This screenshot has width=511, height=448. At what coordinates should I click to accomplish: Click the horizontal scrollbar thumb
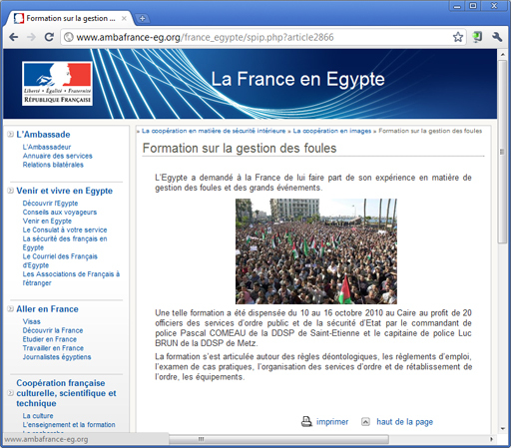(278, 439)
